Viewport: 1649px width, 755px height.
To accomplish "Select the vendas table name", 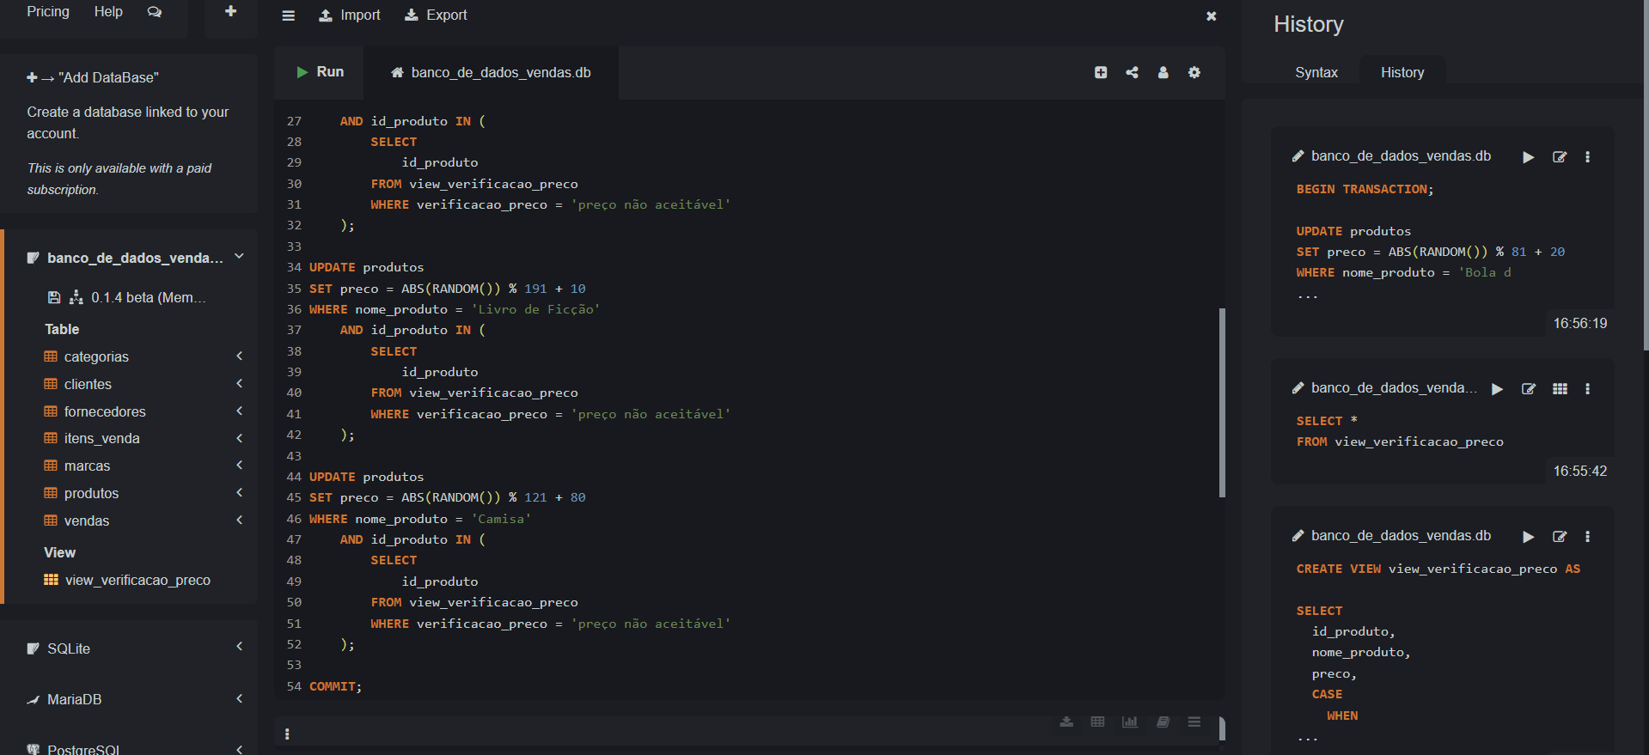I will click(87, 521).
